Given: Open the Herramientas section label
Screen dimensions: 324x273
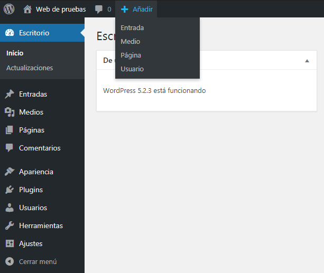Looking at the screenshot, I should pos(41,225).
